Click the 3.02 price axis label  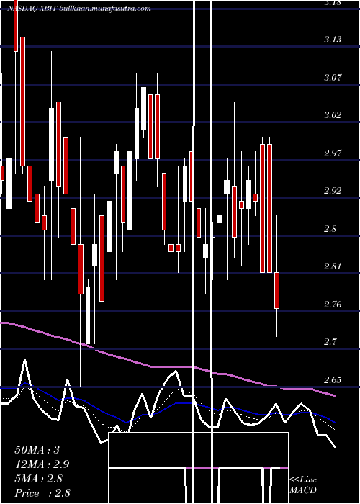click(x=333, y=115)
